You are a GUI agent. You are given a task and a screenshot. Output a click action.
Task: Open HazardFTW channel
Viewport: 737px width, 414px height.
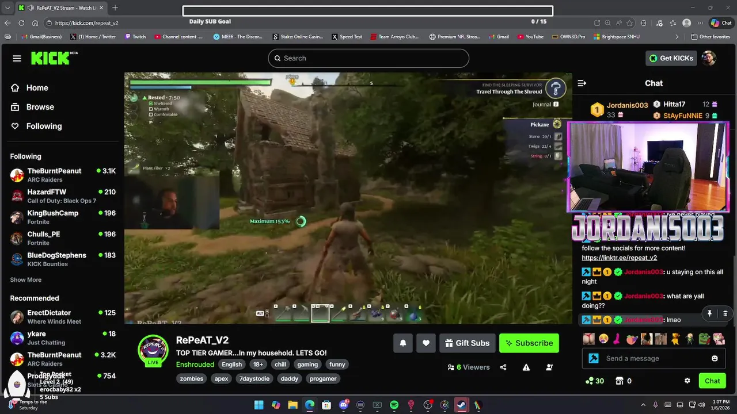[63, 196]
